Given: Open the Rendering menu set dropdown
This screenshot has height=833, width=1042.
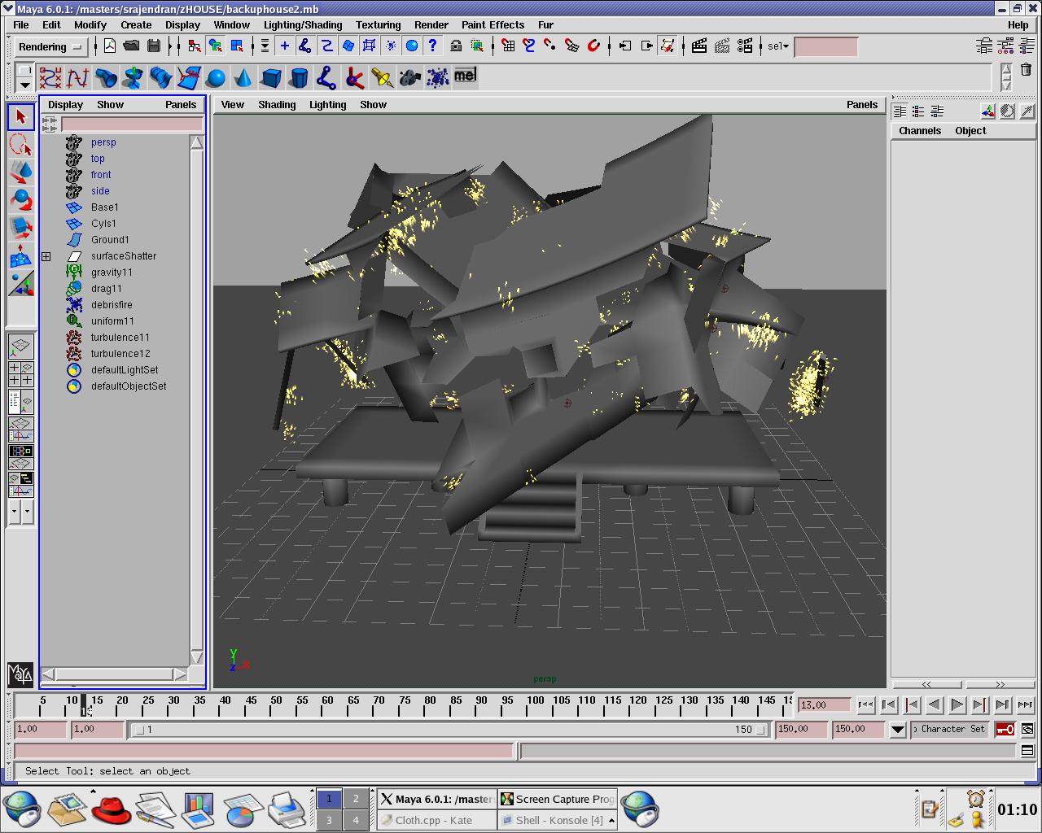Looking at the screenshot, I should [50, 47].
